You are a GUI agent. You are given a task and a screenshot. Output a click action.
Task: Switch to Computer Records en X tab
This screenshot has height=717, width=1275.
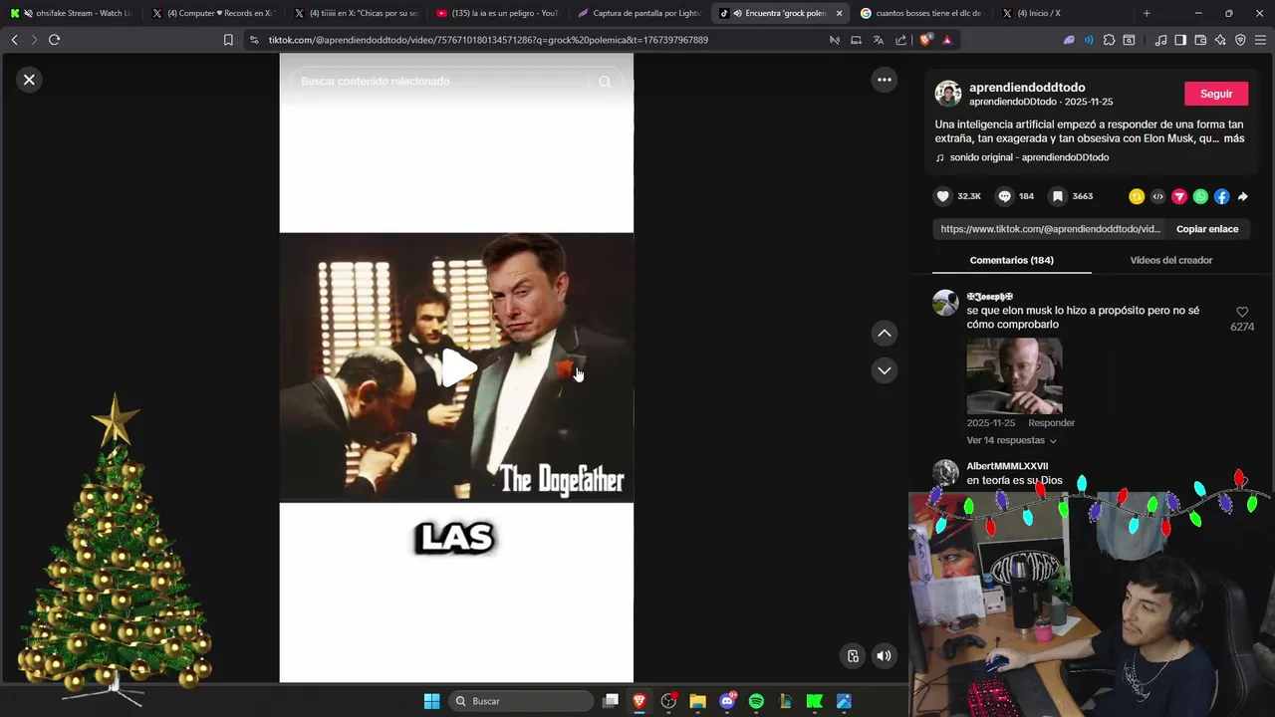point(216,13)
